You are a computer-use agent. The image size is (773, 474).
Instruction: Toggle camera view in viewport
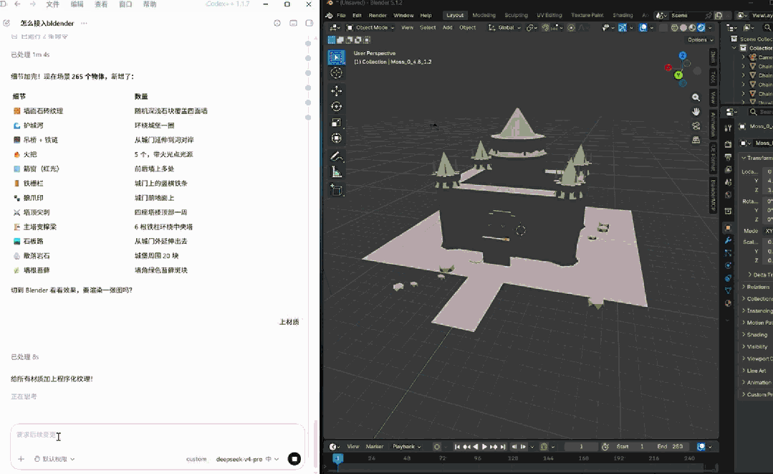click(696, 125)
